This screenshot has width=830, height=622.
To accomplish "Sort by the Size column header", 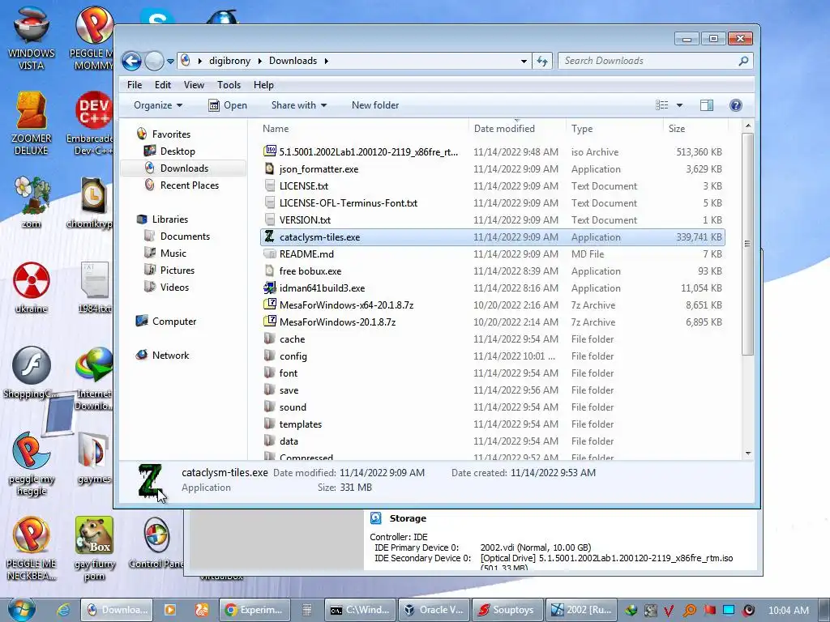I will pos(677,129).
